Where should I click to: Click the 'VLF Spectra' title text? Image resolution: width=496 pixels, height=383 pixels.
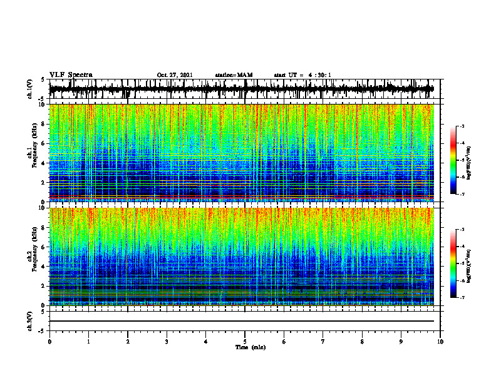(71, 75)
